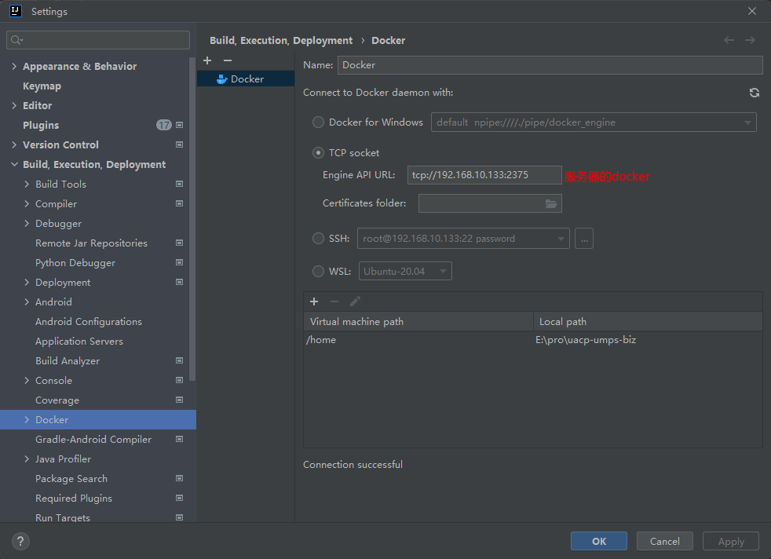
Task: Navigate forward in settings history
Action: [750, 40]
